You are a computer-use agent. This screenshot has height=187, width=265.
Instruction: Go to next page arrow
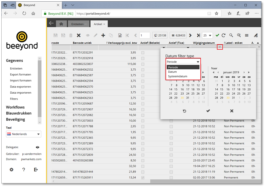(190, 35)
